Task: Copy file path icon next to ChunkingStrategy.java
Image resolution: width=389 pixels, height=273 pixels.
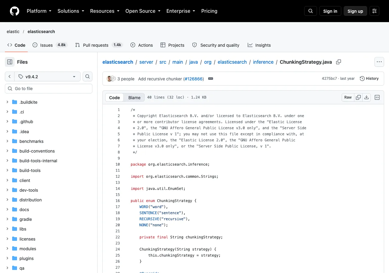Action: (x=339, y=62)
